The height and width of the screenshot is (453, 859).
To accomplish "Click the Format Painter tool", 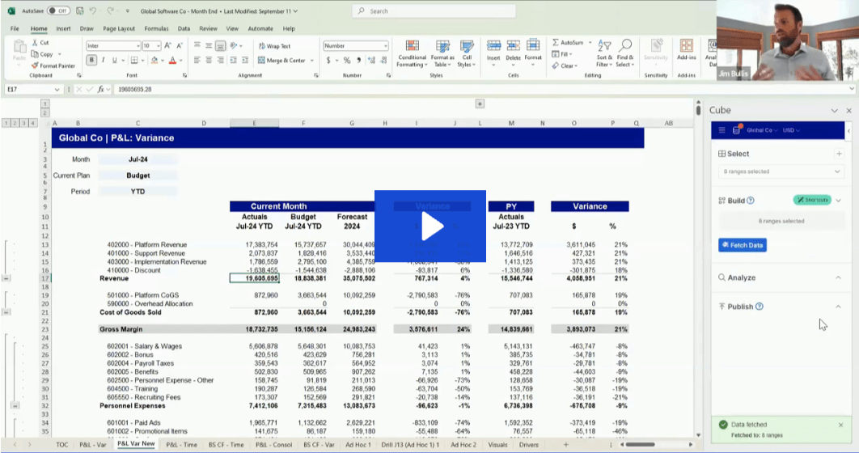I will [53, 66].
